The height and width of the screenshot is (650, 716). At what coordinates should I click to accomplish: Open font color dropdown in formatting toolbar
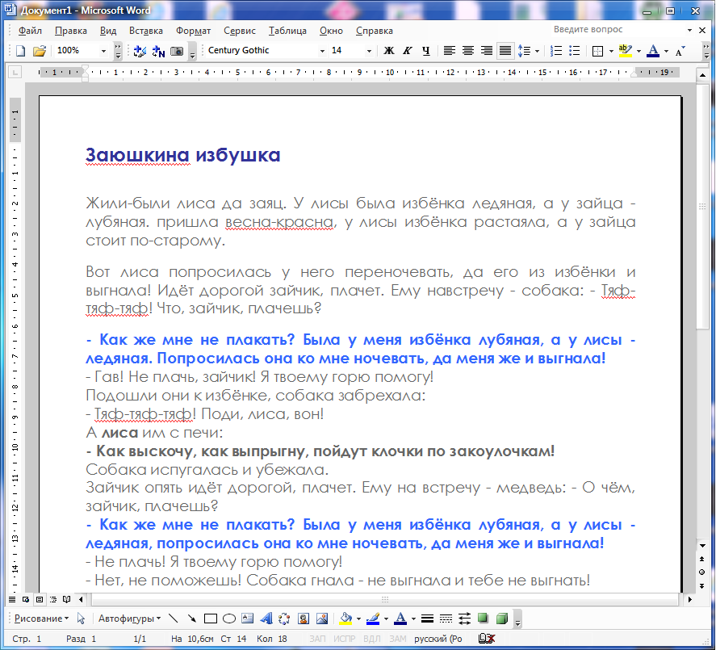pos(666,51)
